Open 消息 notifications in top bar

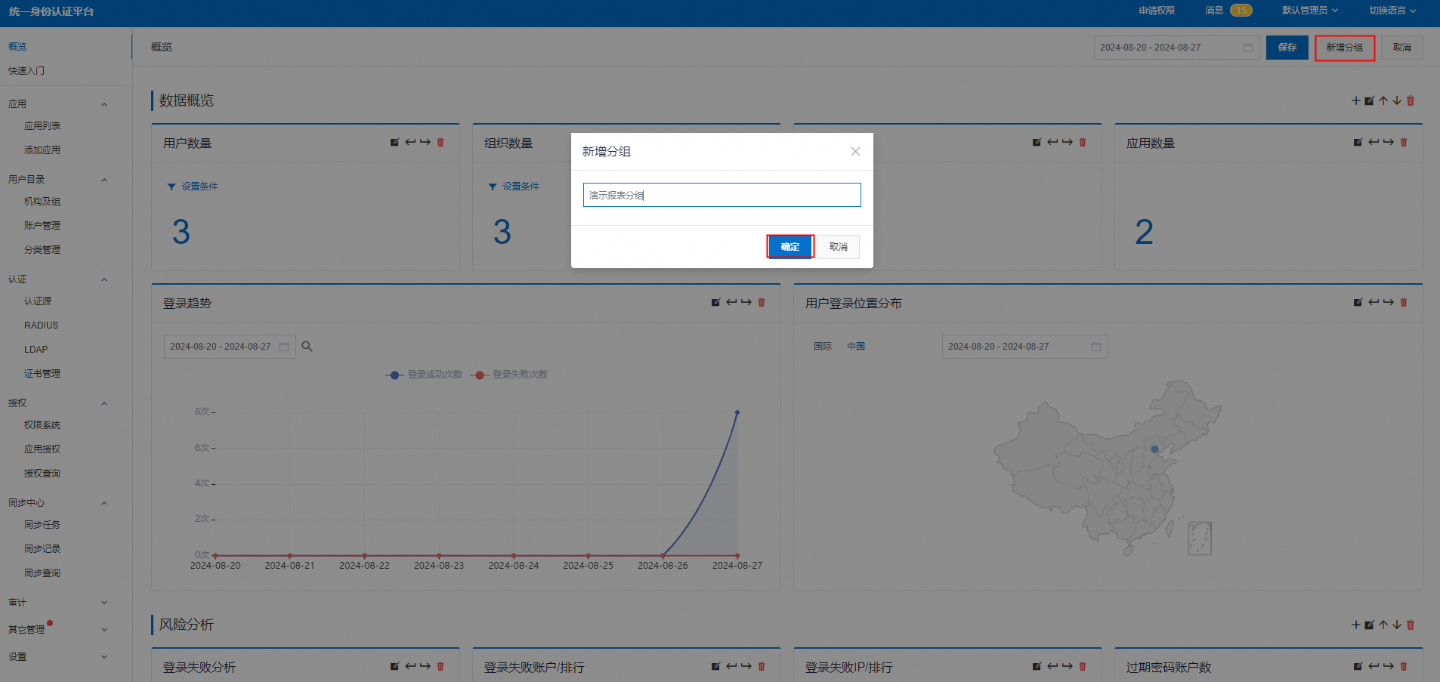click(1228, 11)
